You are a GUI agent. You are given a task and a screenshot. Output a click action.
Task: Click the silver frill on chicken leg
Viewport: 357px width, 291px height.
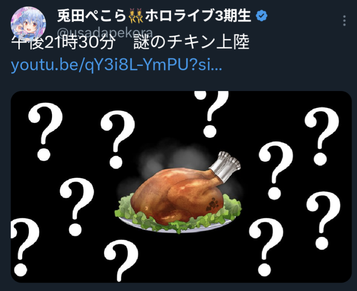click(225, 166)
